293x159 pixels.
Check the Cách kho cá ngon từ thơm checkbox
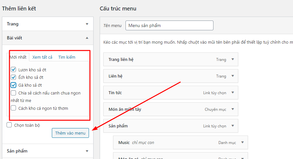point(13,108)
